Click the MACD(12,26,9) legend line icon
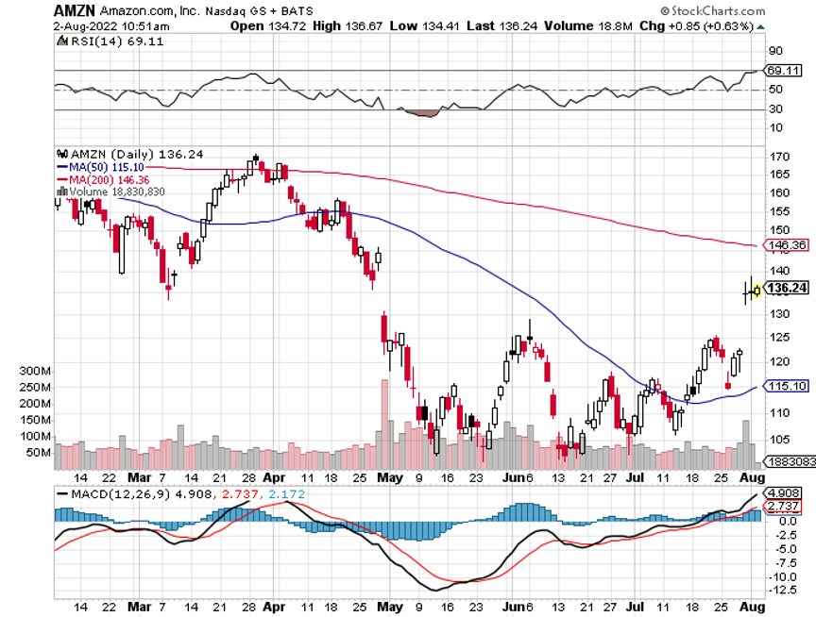Screen dimensions: 816x617 (61, 492)
